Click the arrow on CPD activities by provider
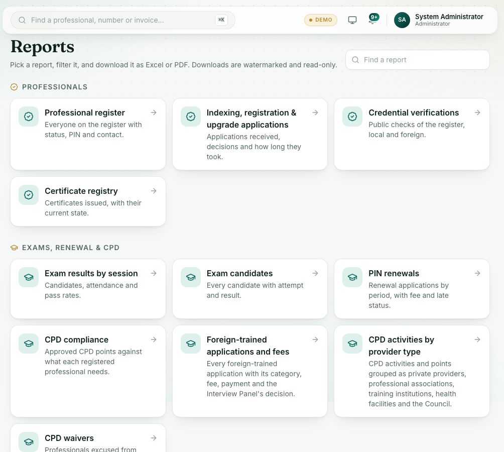This screenshot has width=504, height=452. (477, 340)
